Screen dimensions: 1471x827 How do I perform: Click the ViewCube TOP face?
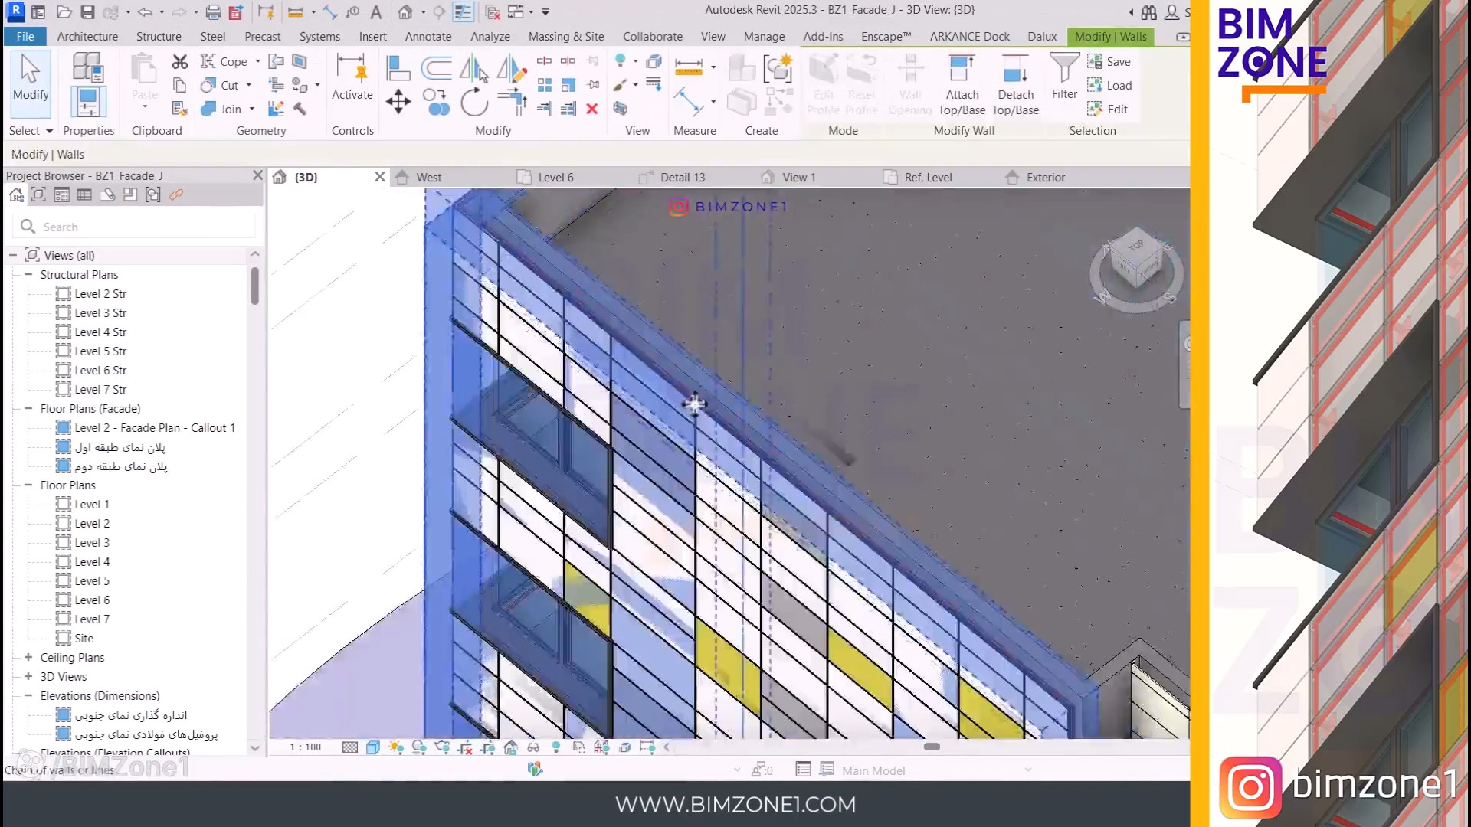tap(1135, 245)
